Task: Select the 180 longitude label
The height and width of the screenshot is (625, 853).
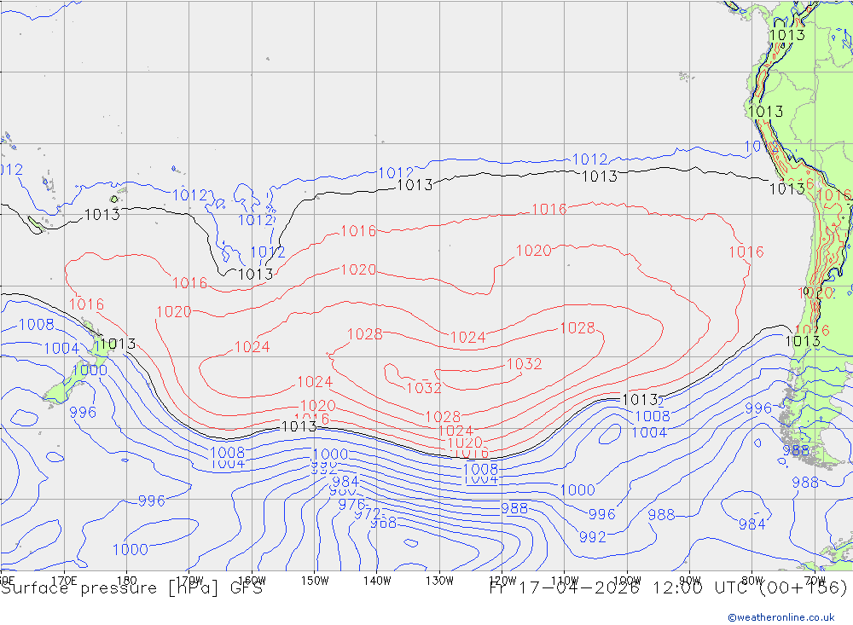Action: (x=127, y=581)
